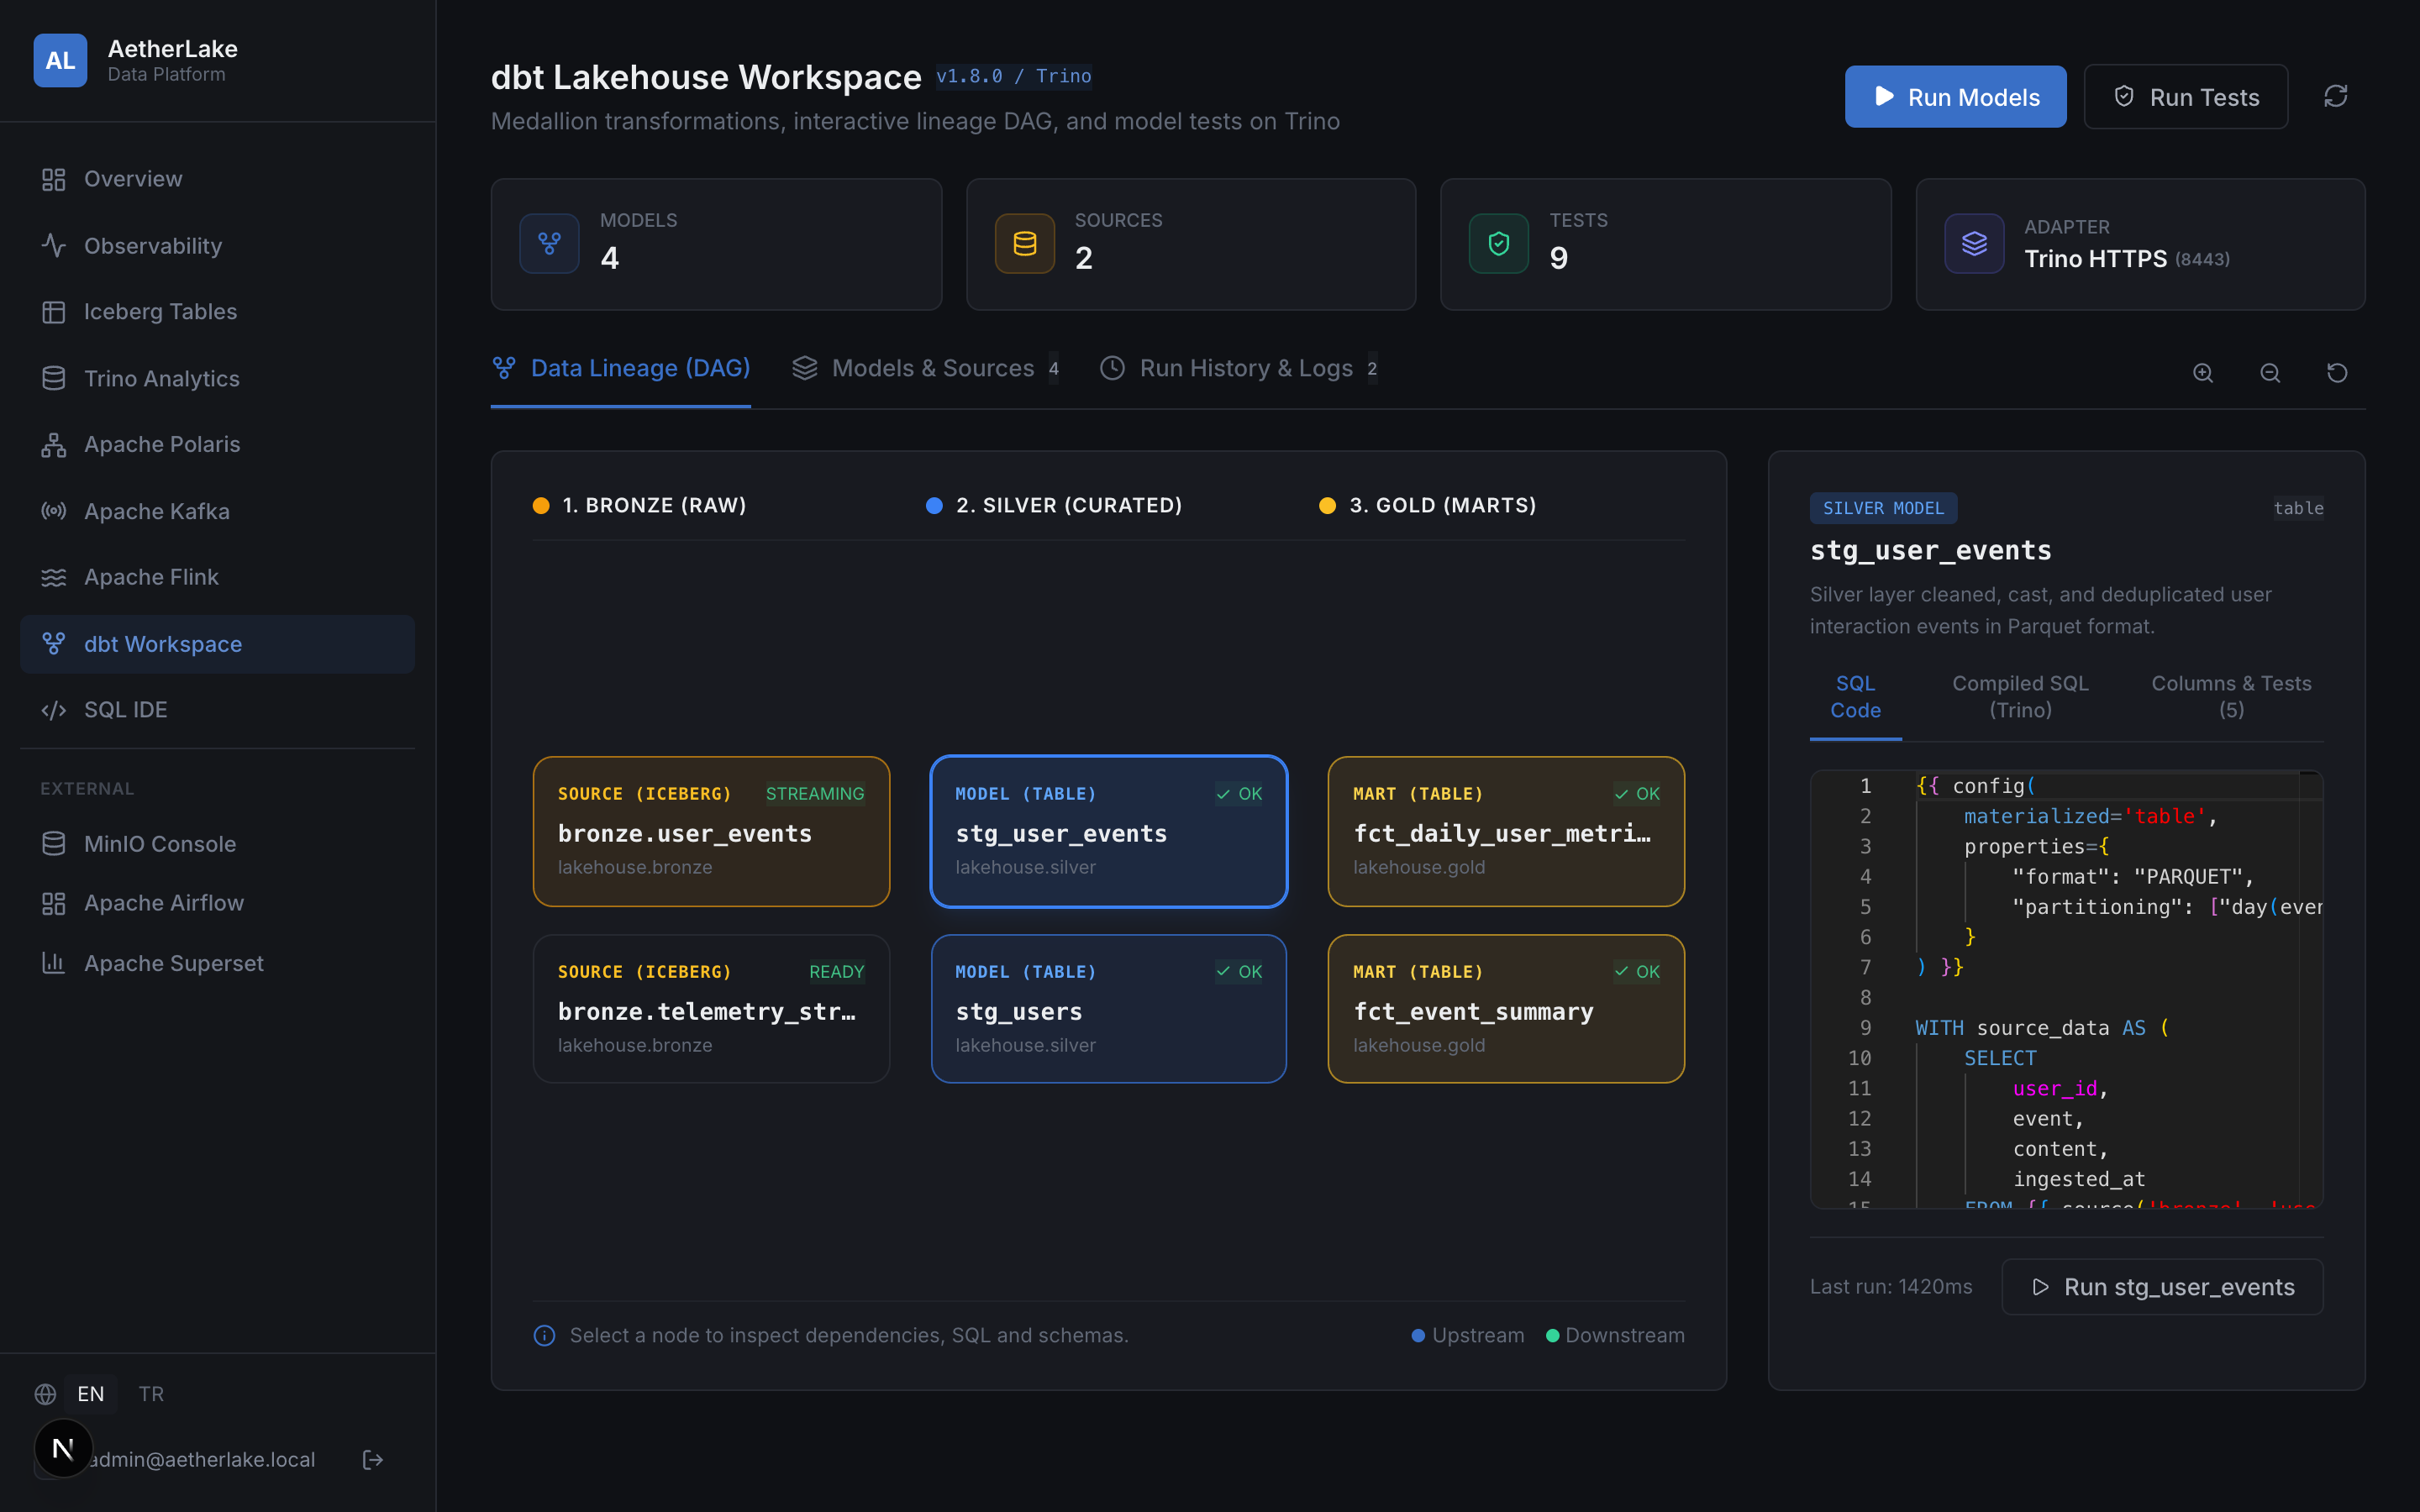Viewport: 2420px width, 1512px height.
Task: Click the info icon in DAG footer
Action: point(544,1335)
